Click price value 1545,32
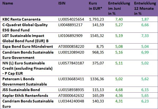The height and width of the screenshot is (109, 158). click(97, 36)
